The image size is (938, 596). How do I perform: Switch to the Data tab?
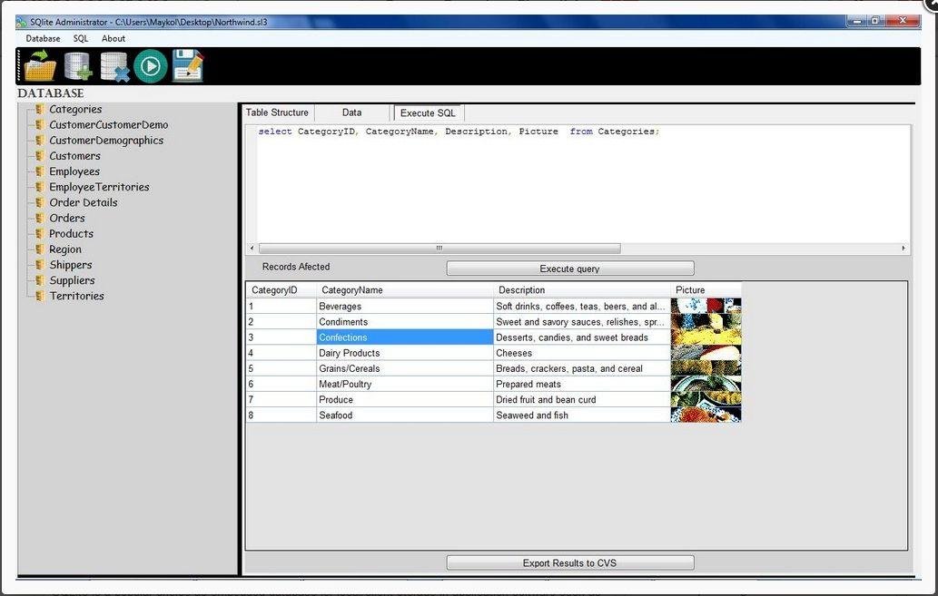coord(351,112)
